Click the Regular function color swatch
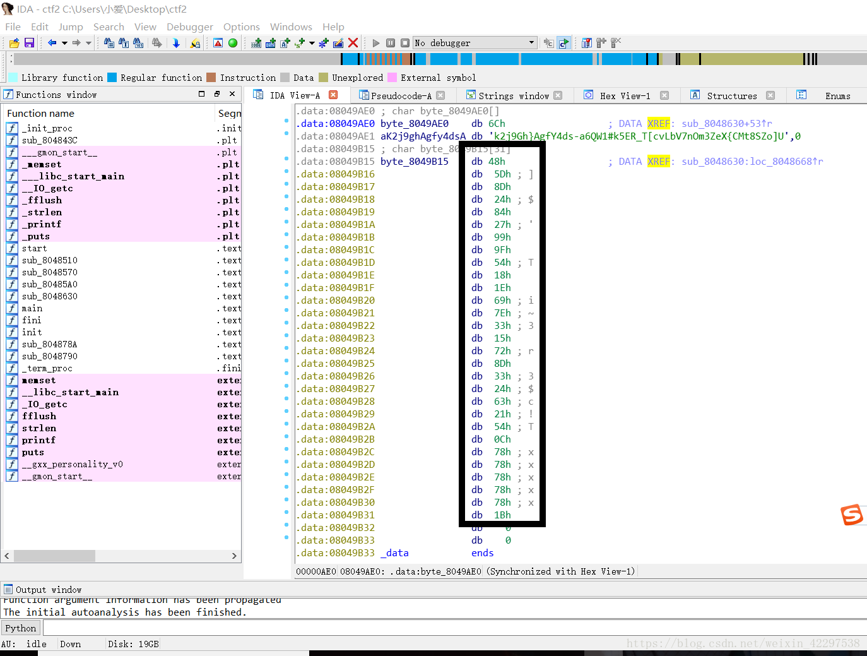867x656 pixels. click(x=112, y=77)
